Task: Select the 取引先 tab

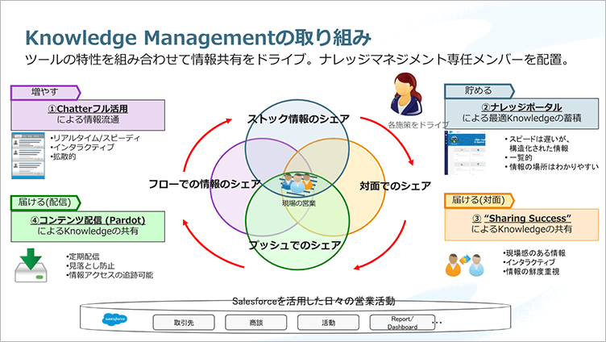Action: click(185, 322)
